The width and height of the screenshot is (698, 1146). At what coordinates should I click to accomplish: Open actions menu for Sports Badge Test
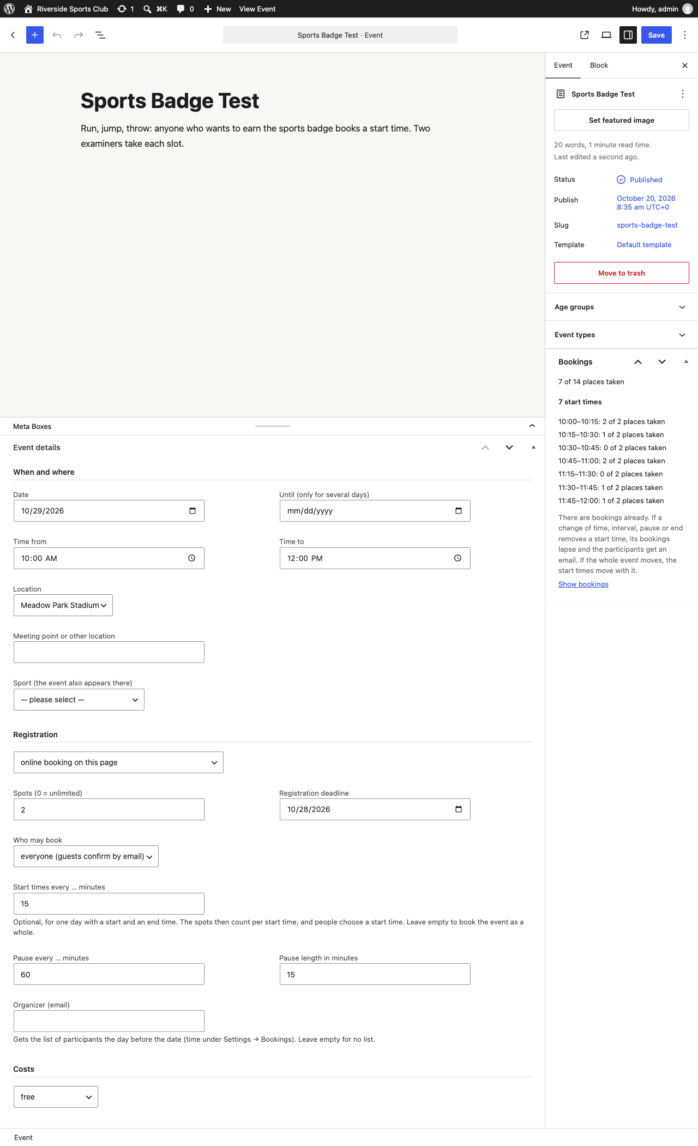coord(683,94)
